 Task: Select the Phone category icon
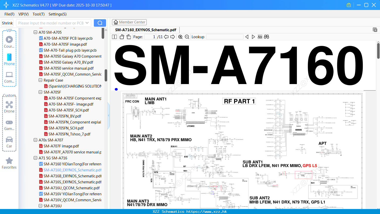click(x=9, y=60)
